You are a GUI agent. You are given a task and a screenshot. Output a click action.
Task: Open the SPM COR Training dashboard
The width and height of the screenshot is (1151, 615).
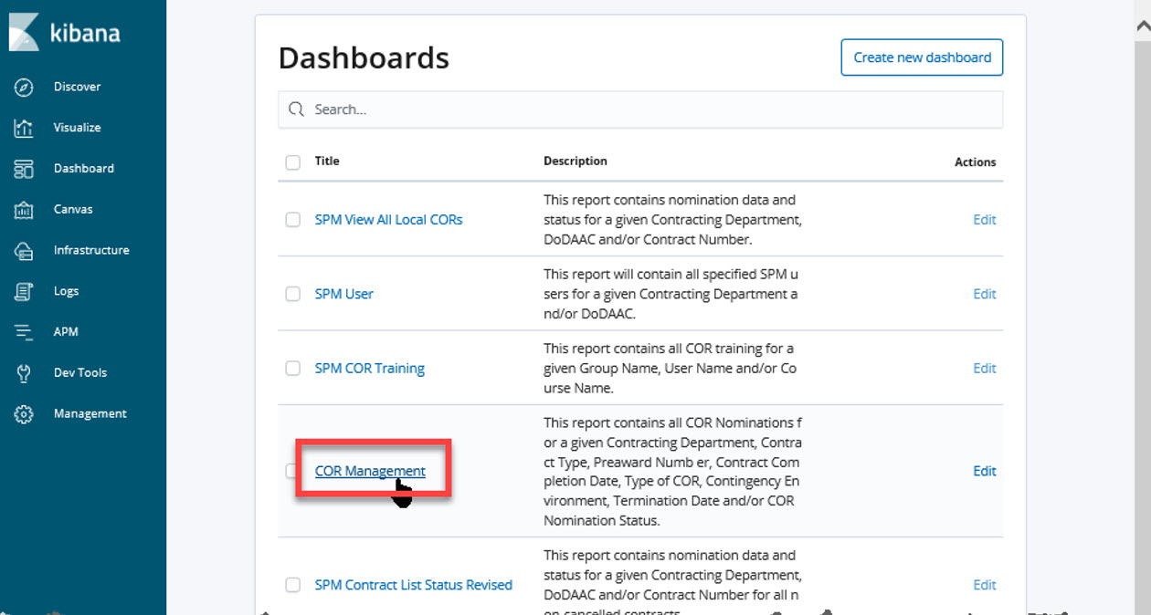pyautogui.click(x=369, y=369)
